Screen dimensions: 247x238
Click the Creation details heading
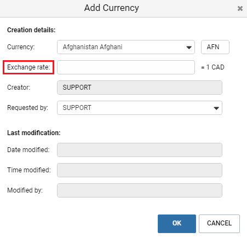pyautogui.click(x=31, y=30)
